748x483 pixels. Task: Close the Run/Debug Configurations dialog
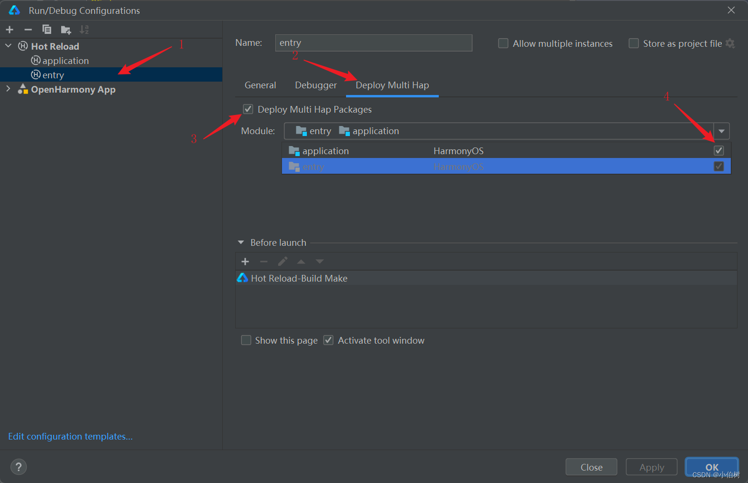[x=731, y=10]
